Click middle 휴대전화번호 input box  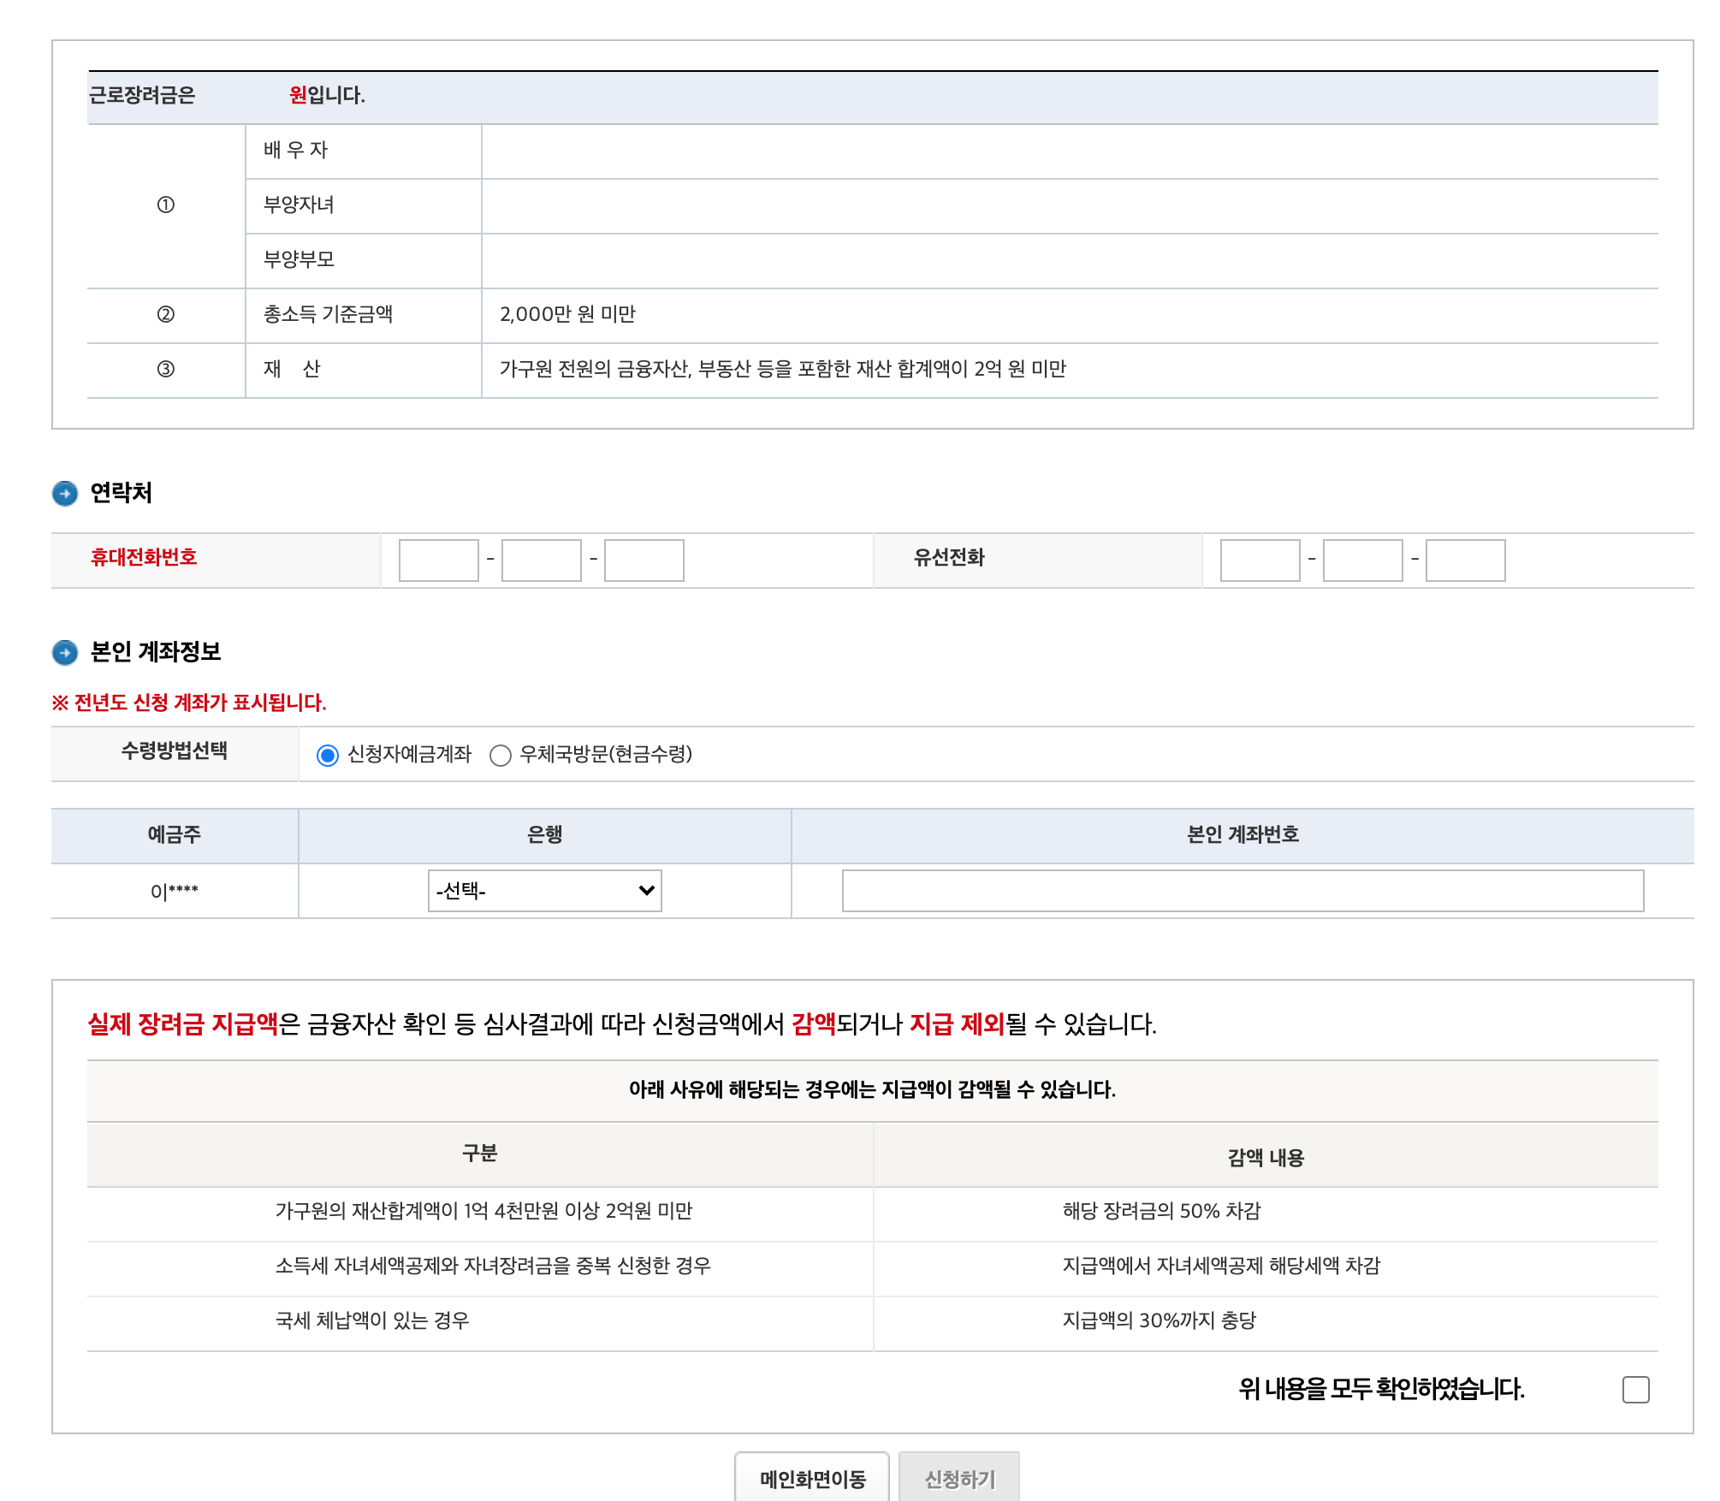pos(541,561)
